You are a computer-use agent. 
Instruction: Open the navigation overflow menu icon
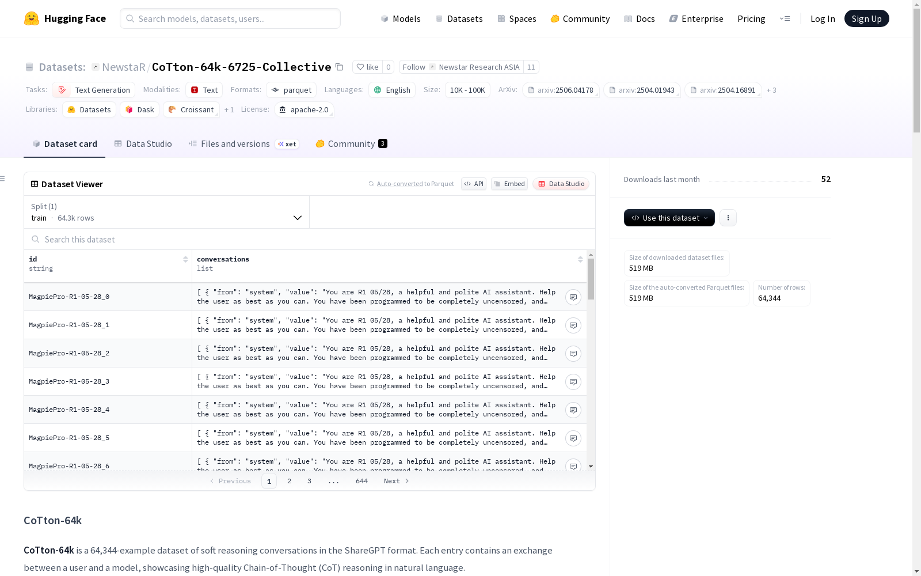pyautogui.click(x=785, y=18)
